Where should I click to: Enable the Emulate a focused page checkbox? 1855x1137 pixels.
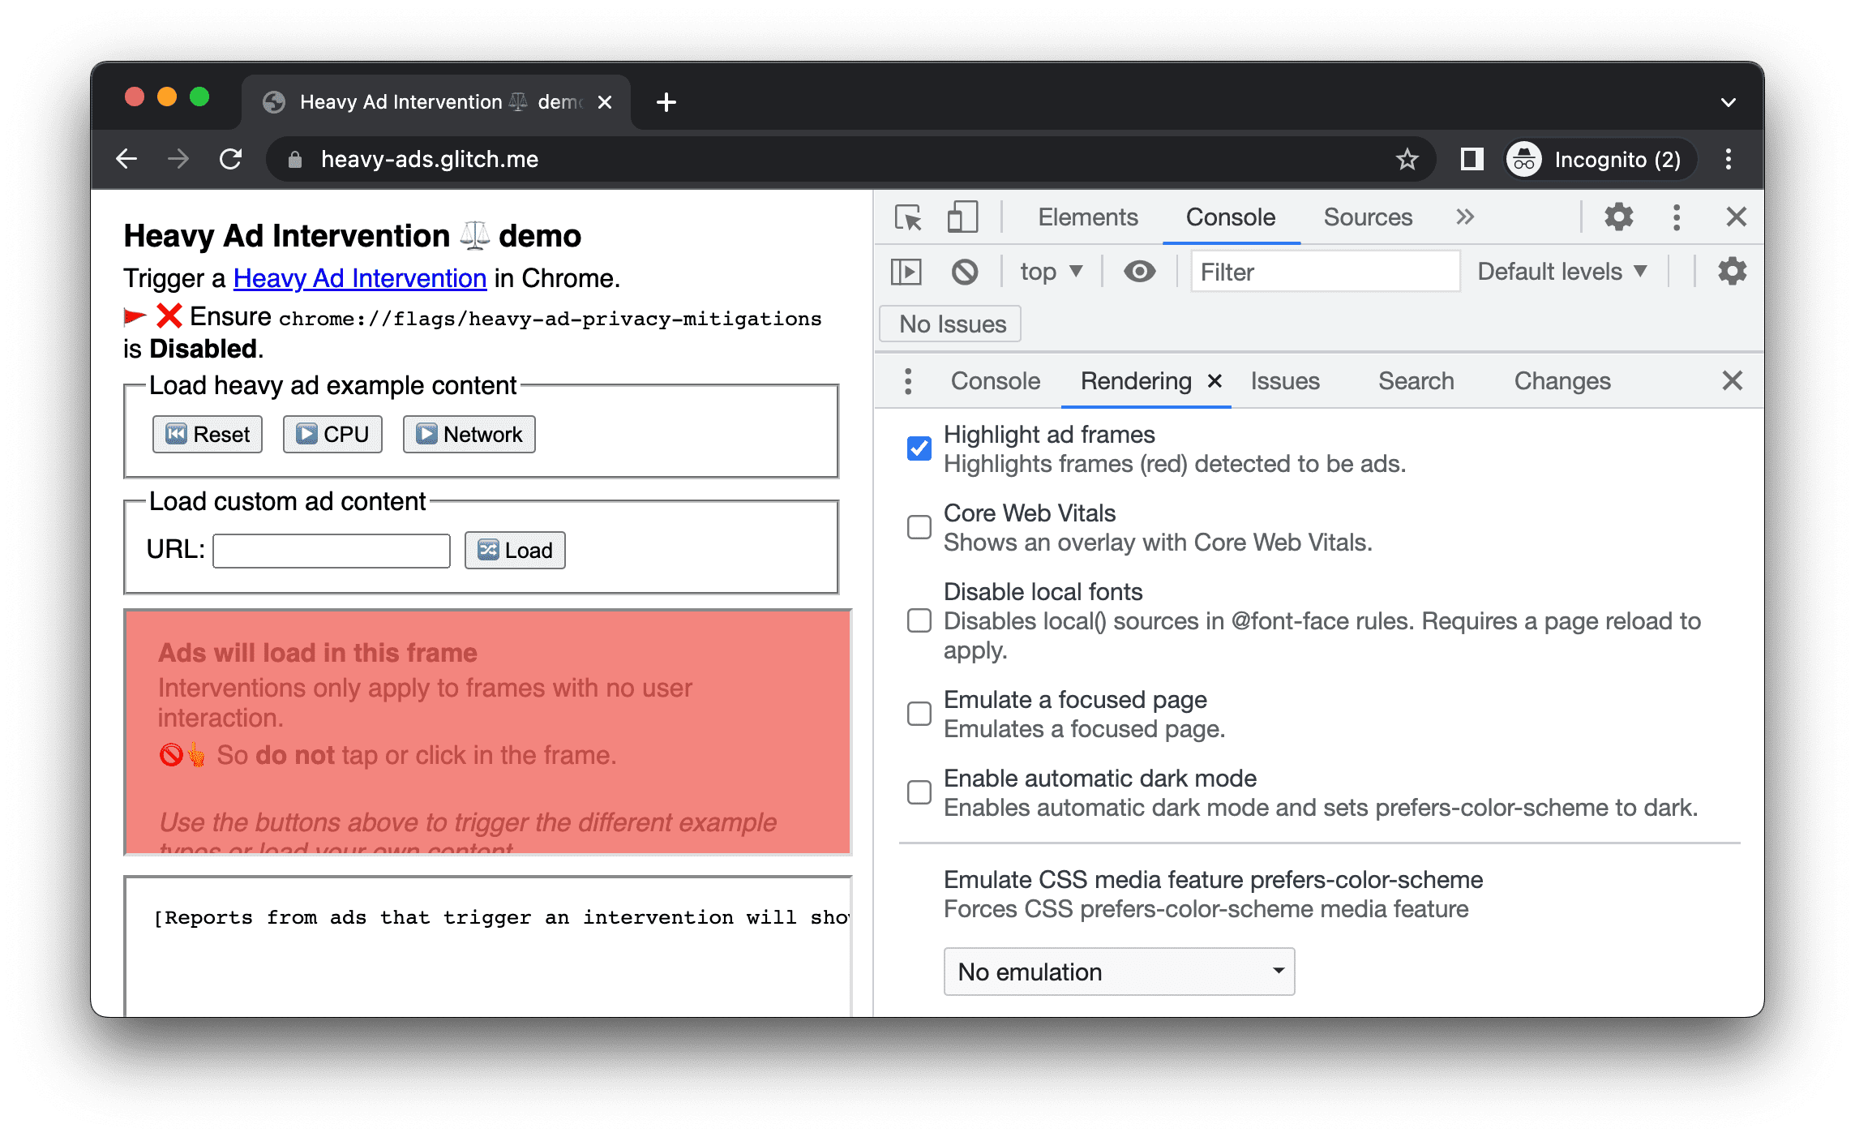click(919, 711)
